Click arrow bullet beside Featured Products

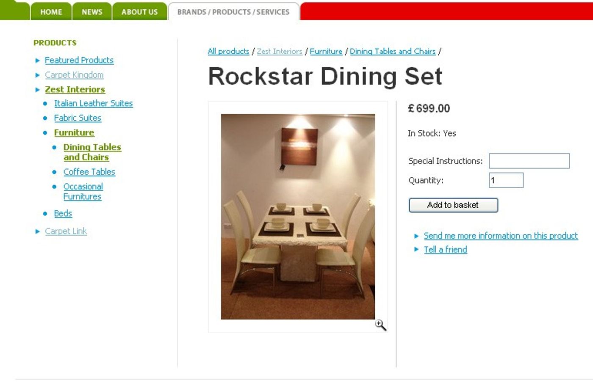tap(37, 60)
